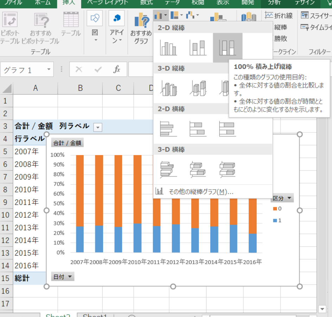Insert a スライサー slicer from the ribbon
The width and height of the screenshot is (332, 317).
pos(316,15)
